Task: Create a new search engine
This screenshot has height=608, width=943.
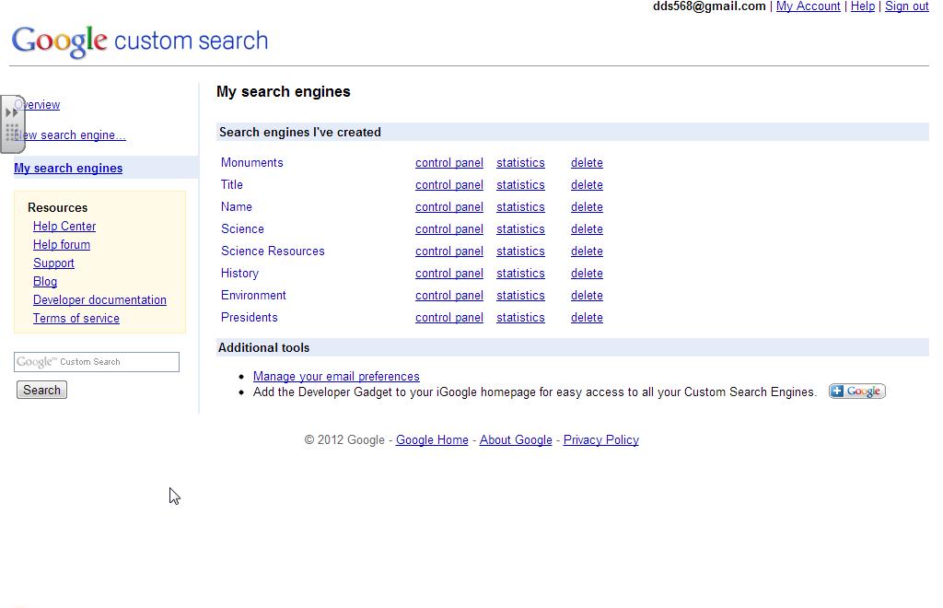Action: point(70,134)
